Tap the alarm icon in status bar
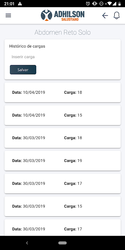Viewport: 125px width, 250px height. click(88, 3)
